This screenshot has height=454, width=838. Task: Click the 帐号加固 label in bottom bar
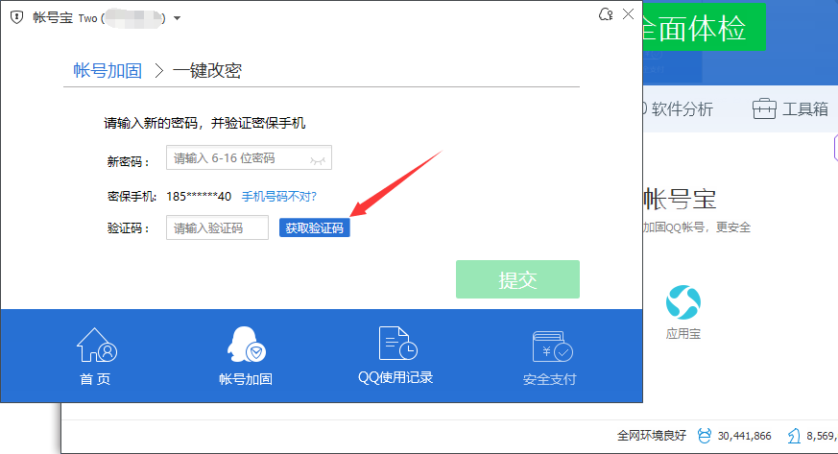(x=246, y=379)
